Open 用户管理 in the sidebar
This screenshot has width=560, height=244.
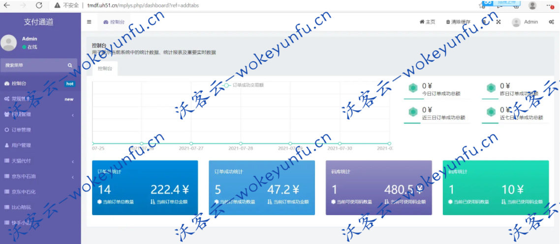tap(40, 145)
